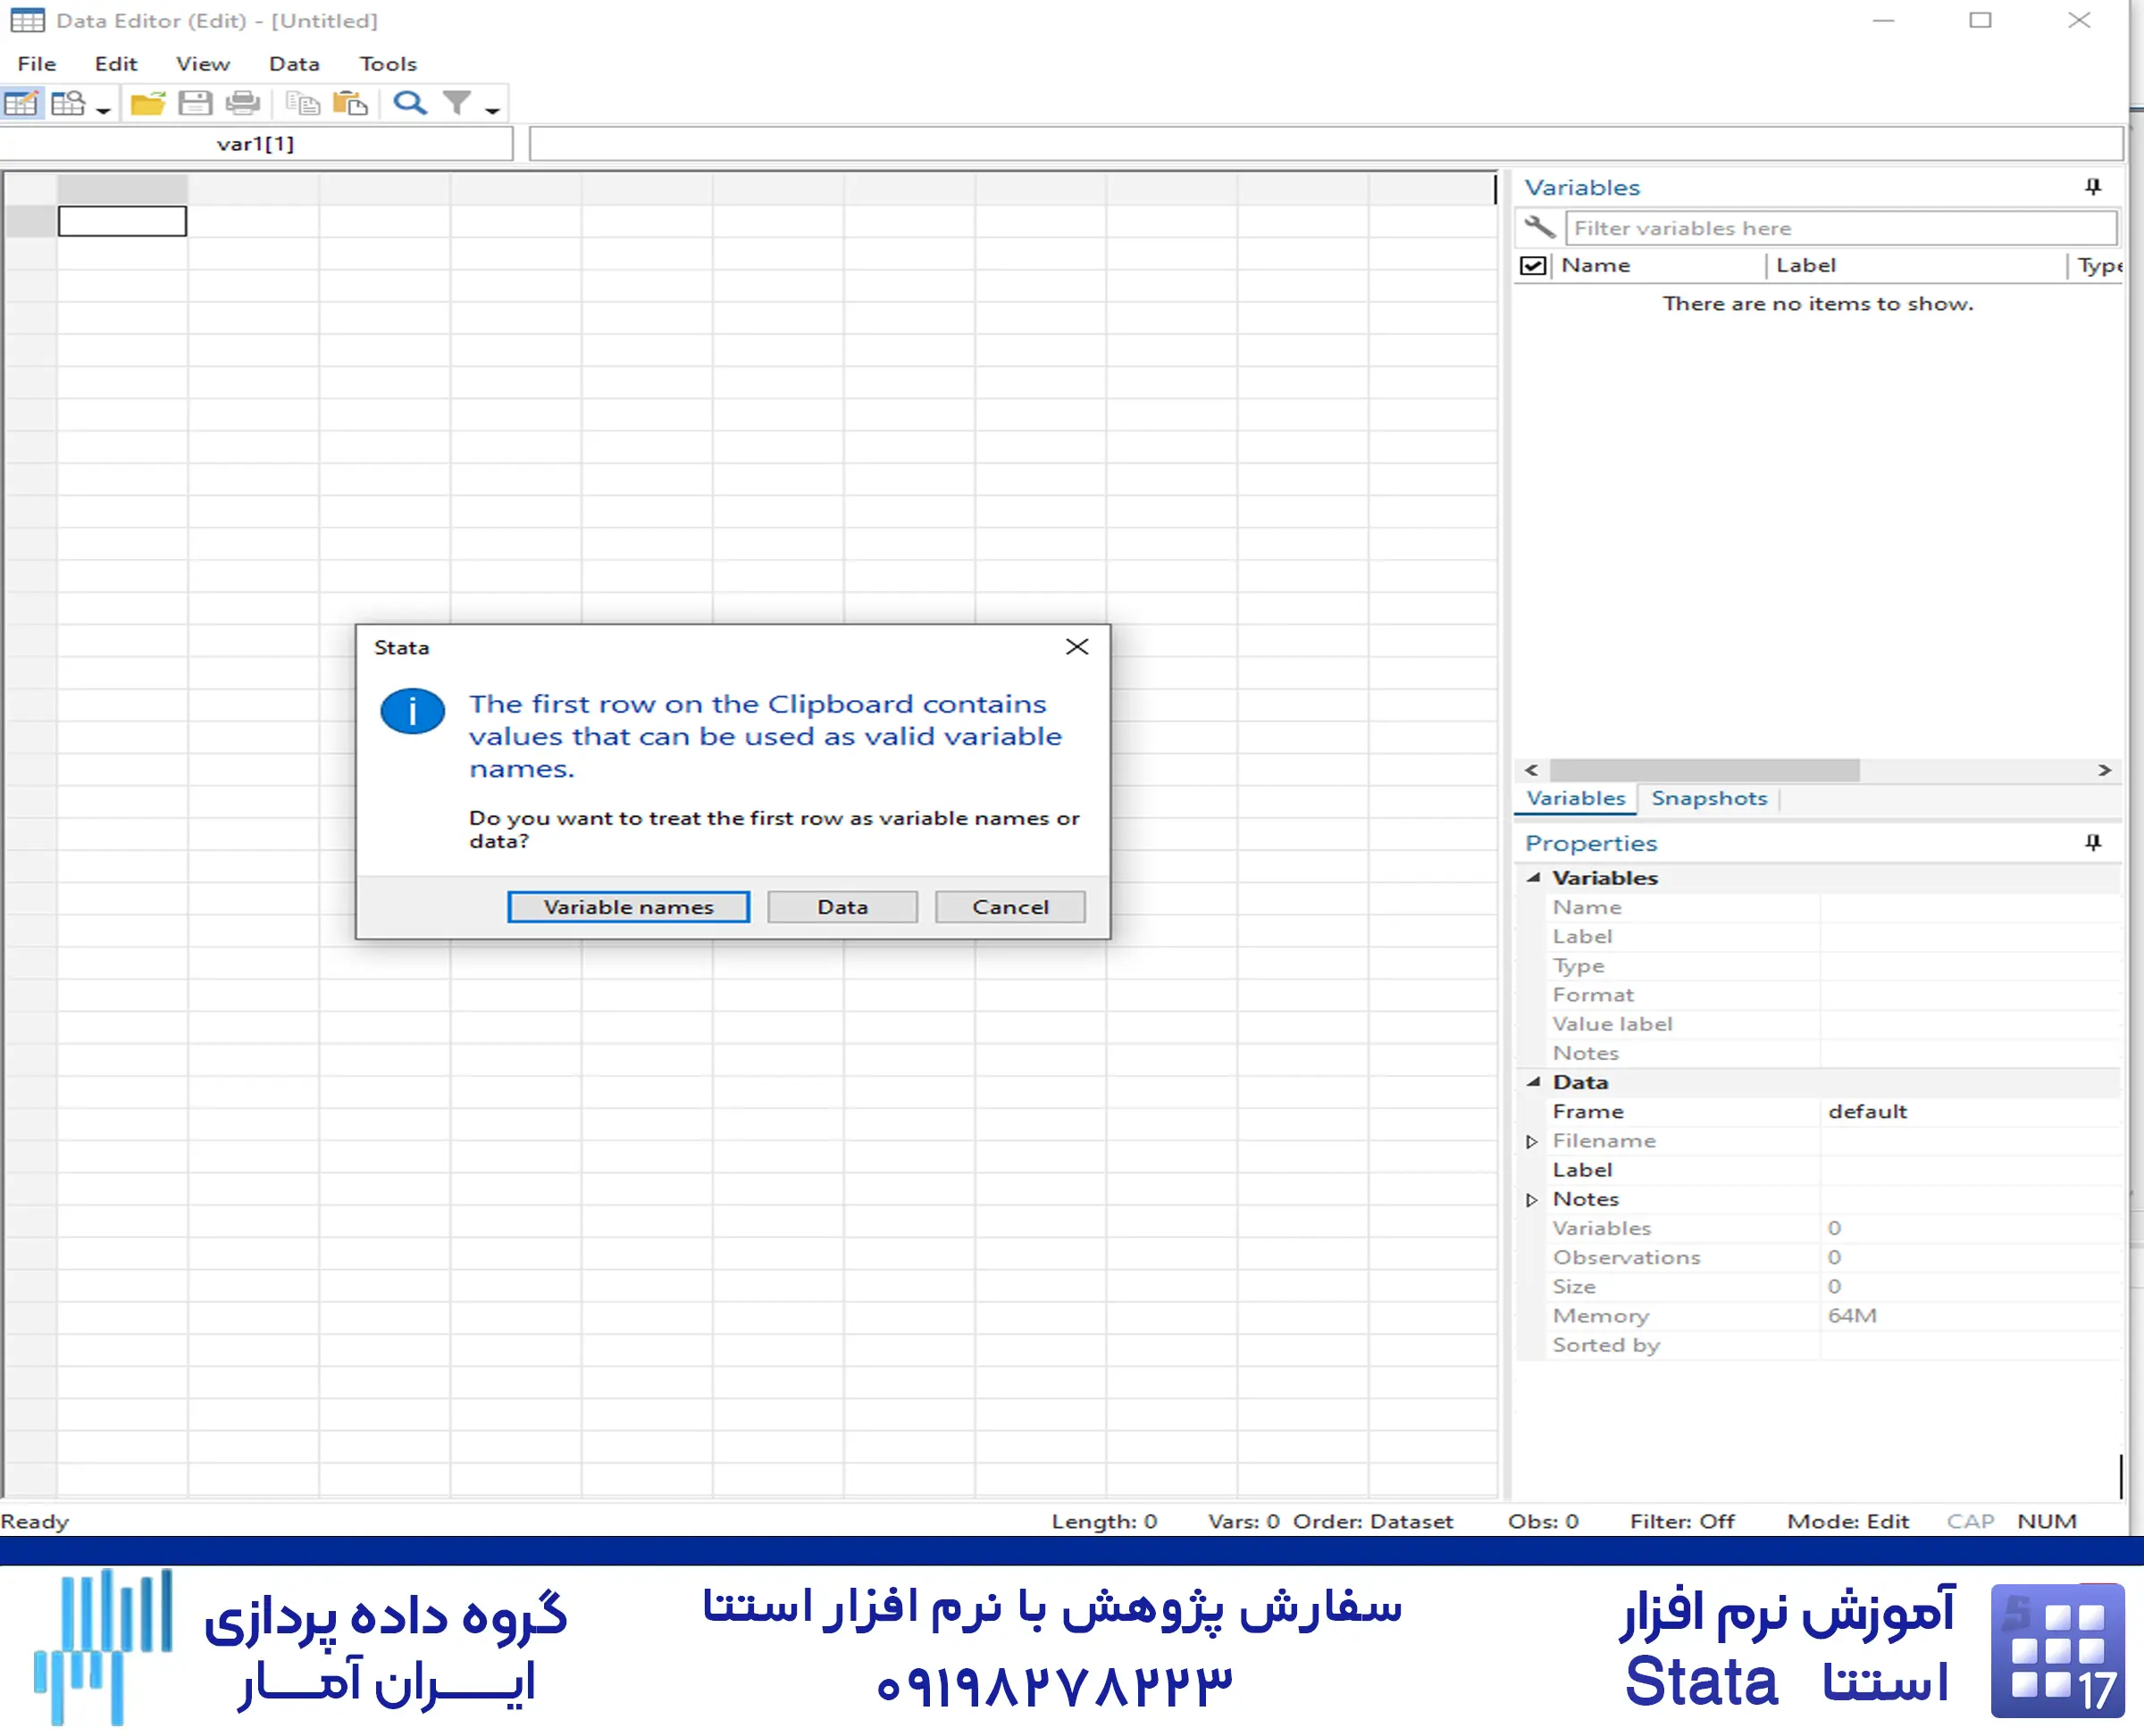Image resolution: width=2144 pixels, height=1736 pixels.
Task: Collapse the Variables section in Properties
Action: (1534, 877)
